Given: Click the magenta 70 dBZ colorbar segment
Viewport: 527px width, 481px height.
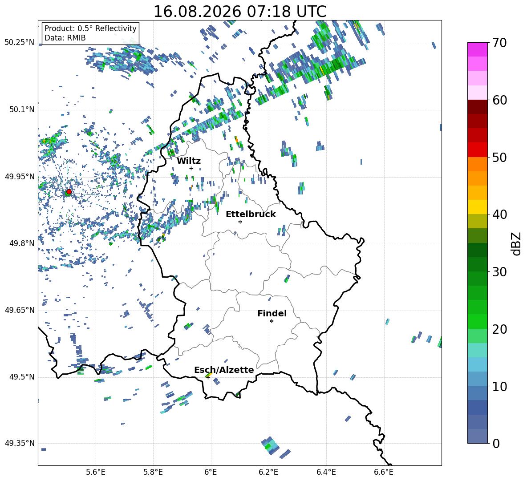Looking at the screenshot, I should [x=477, y=49].
